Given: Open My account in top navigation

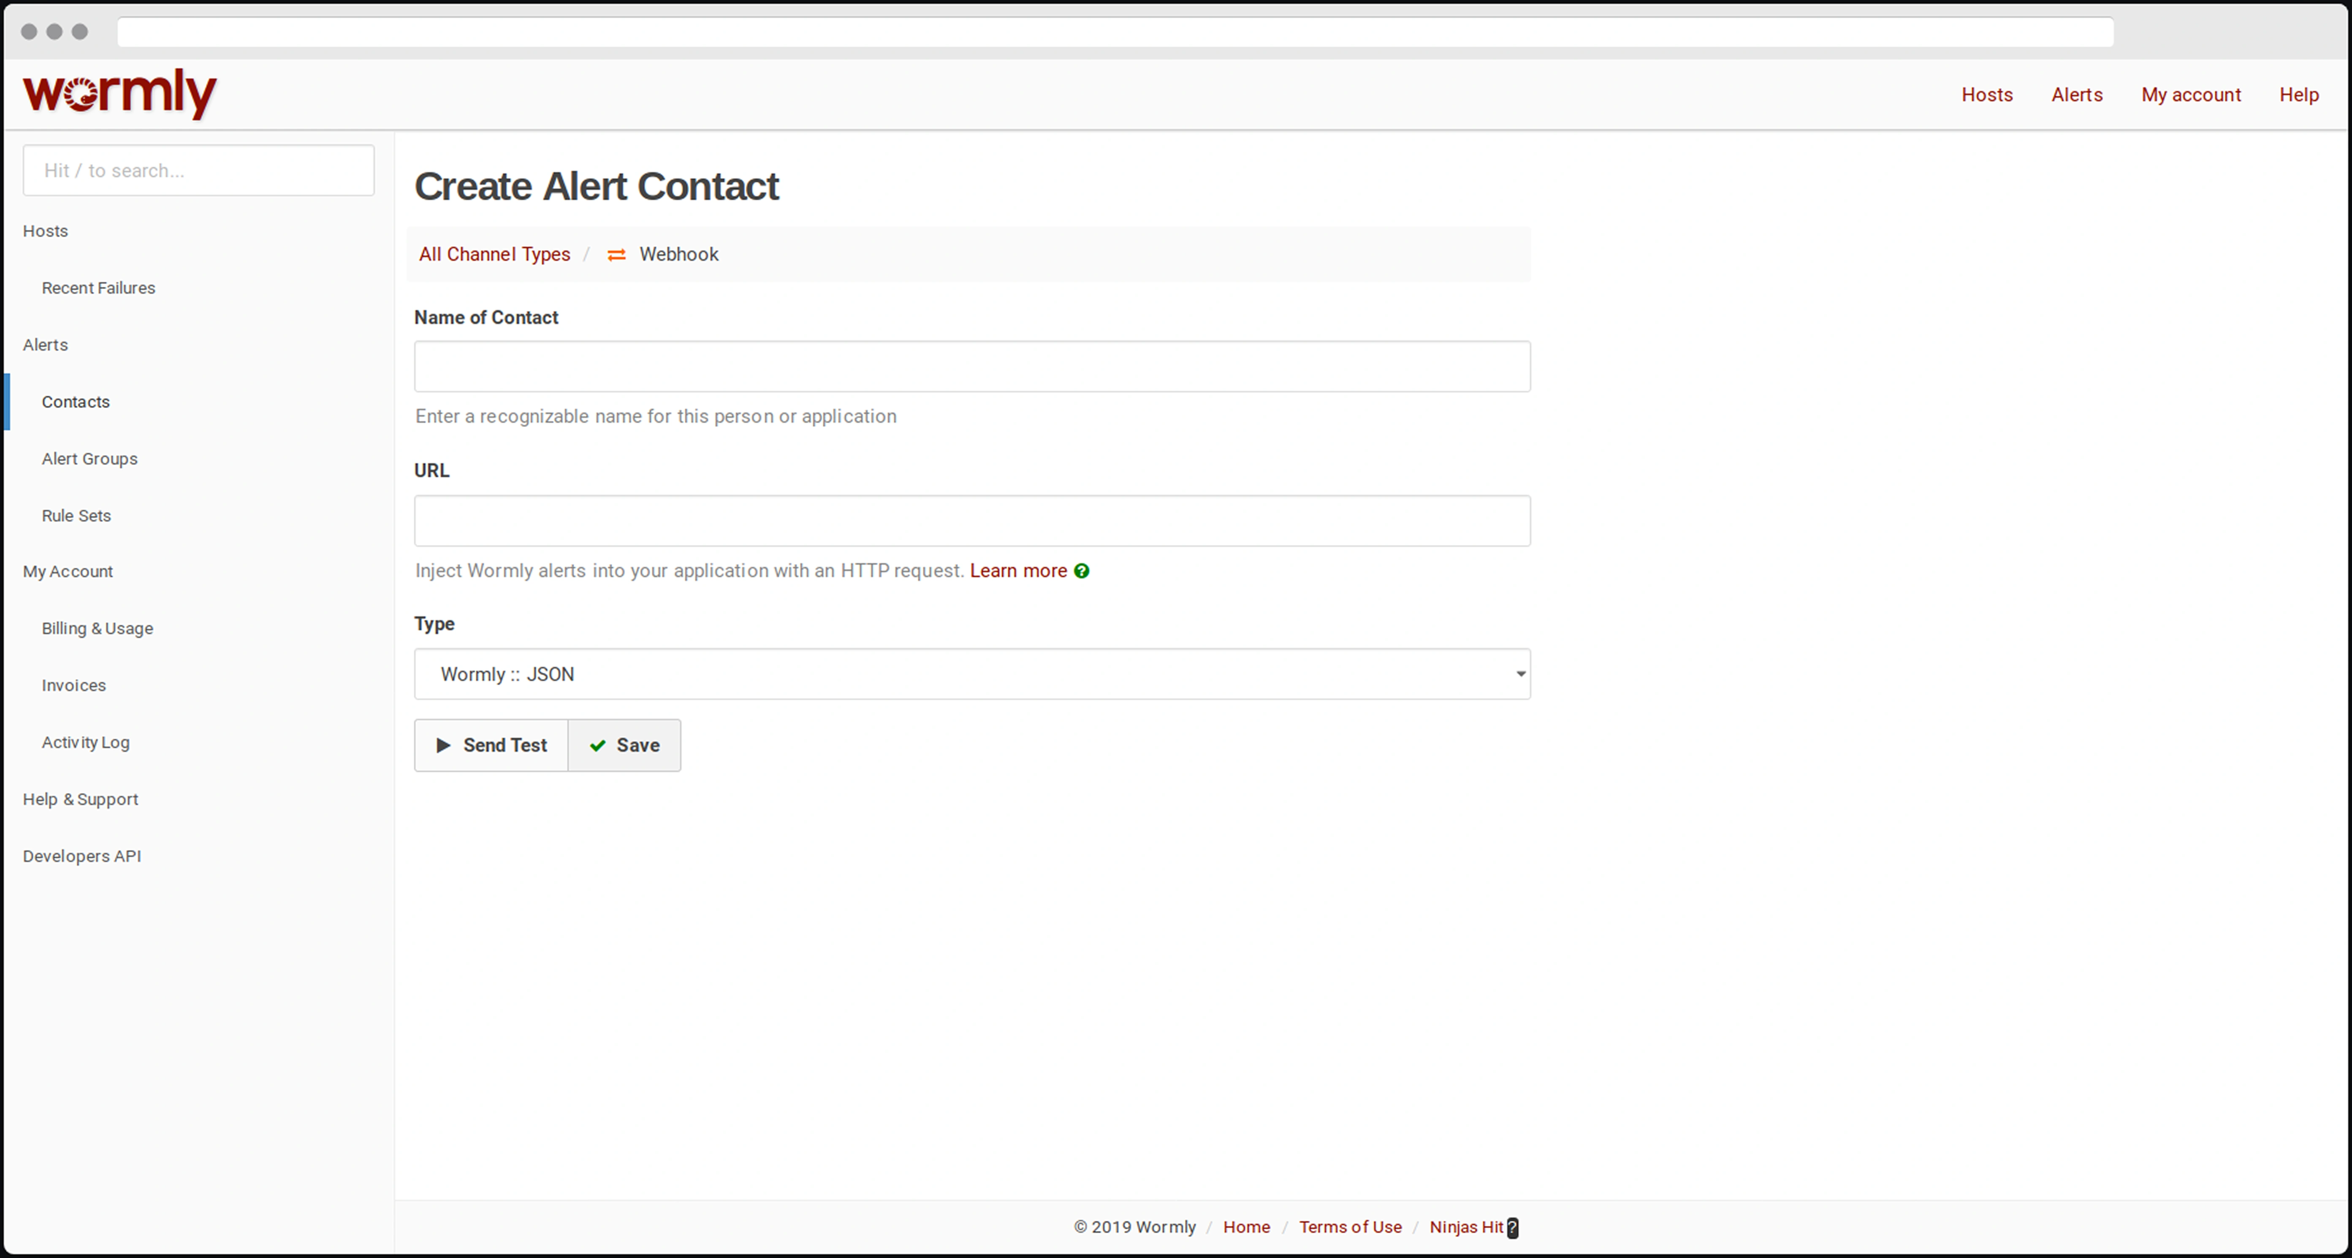Looking at the screenshot, I should click(2190, 95).
